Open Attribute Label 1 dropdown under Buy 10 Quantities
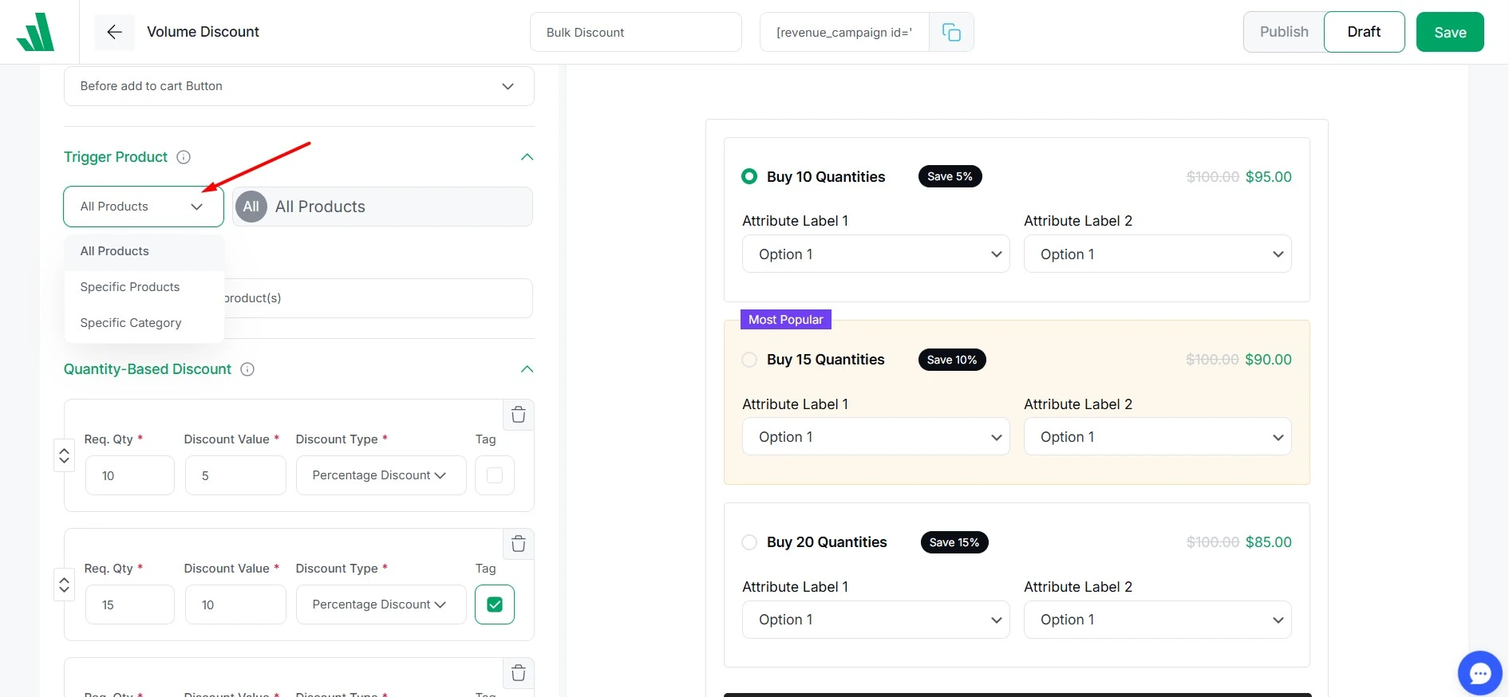This screenshot has width=1509, height=697. (876, 254)
